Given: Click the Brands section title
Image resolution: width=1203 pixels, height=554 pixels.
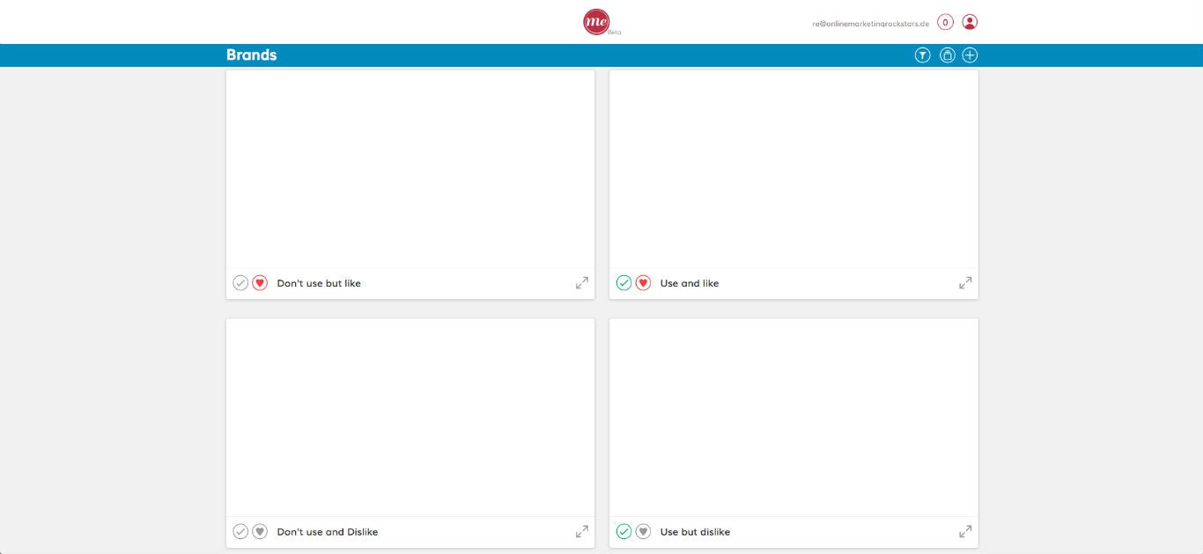Looking at the screenshot, I should [x=251, y=55].
